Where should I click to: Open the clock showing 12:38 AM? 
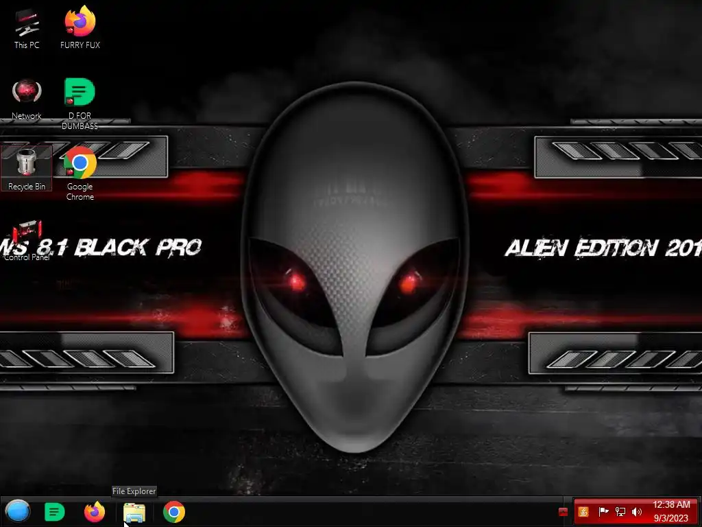[x=671, y=511]
